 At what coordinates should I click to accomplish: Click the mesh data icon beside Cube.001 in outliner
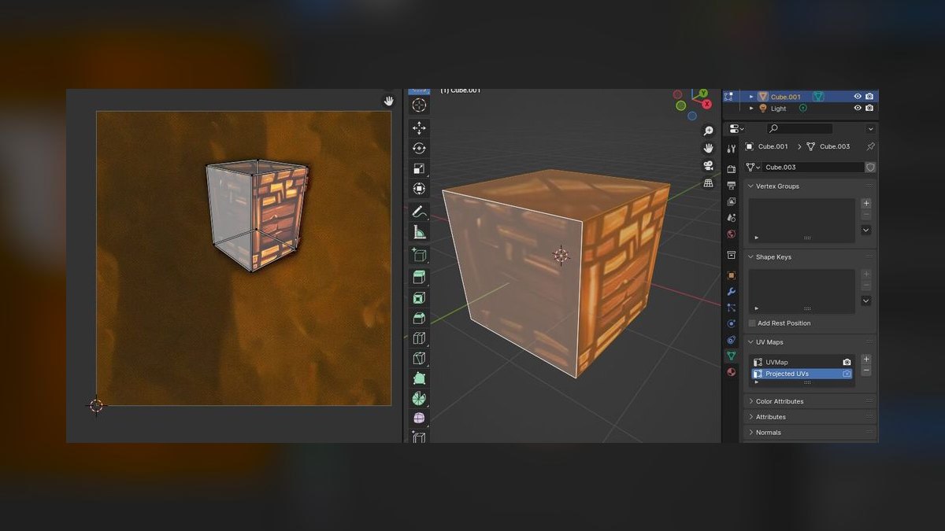coord(818,97)
